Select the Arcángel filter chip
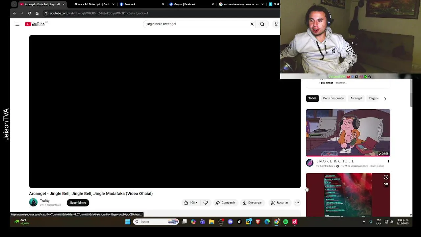 point(356,98)
